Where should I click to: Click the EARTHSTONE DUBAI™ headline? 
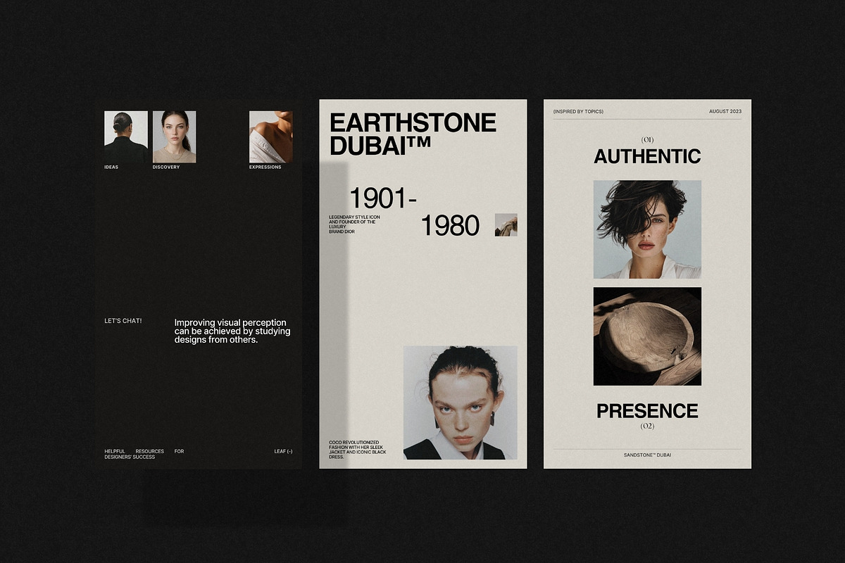point(413,134)
